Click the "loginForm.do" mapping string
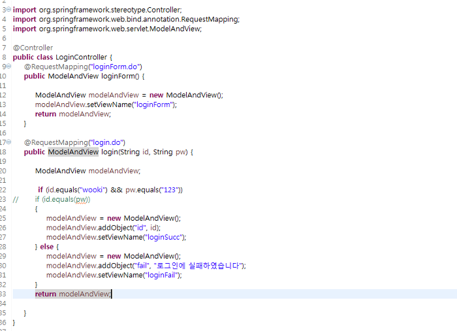Image resolution: width=457 pixels, height=331 pixels. (115, 67)
